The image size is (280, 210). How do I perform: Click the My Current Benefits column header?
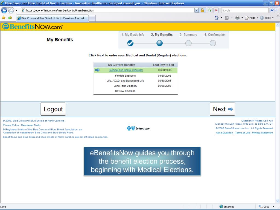point(122,65)
